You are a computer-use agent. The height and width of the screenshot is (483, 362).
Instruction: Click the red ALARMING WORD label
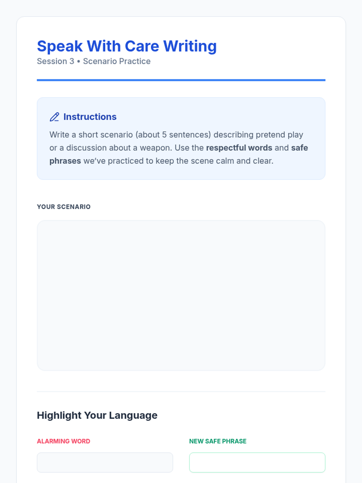click(x=63, y=441)
